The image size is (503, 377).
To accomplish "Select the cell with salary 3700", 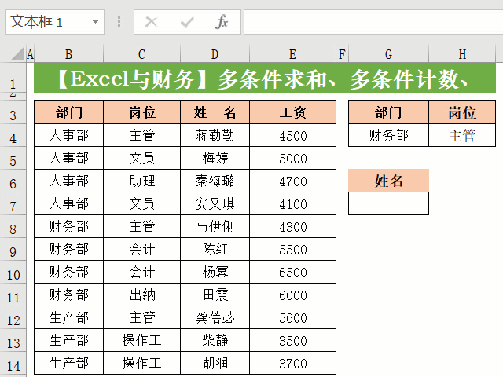I will point(292,363).
